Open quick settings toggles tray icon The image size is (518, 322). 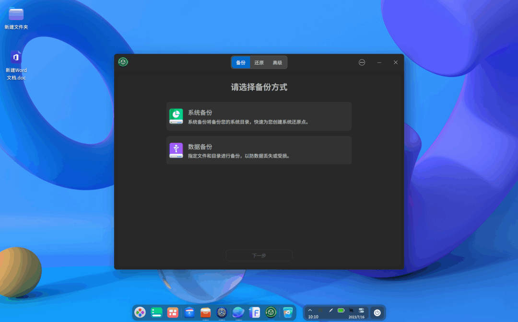pyautogui.click(x=362, y=310)
